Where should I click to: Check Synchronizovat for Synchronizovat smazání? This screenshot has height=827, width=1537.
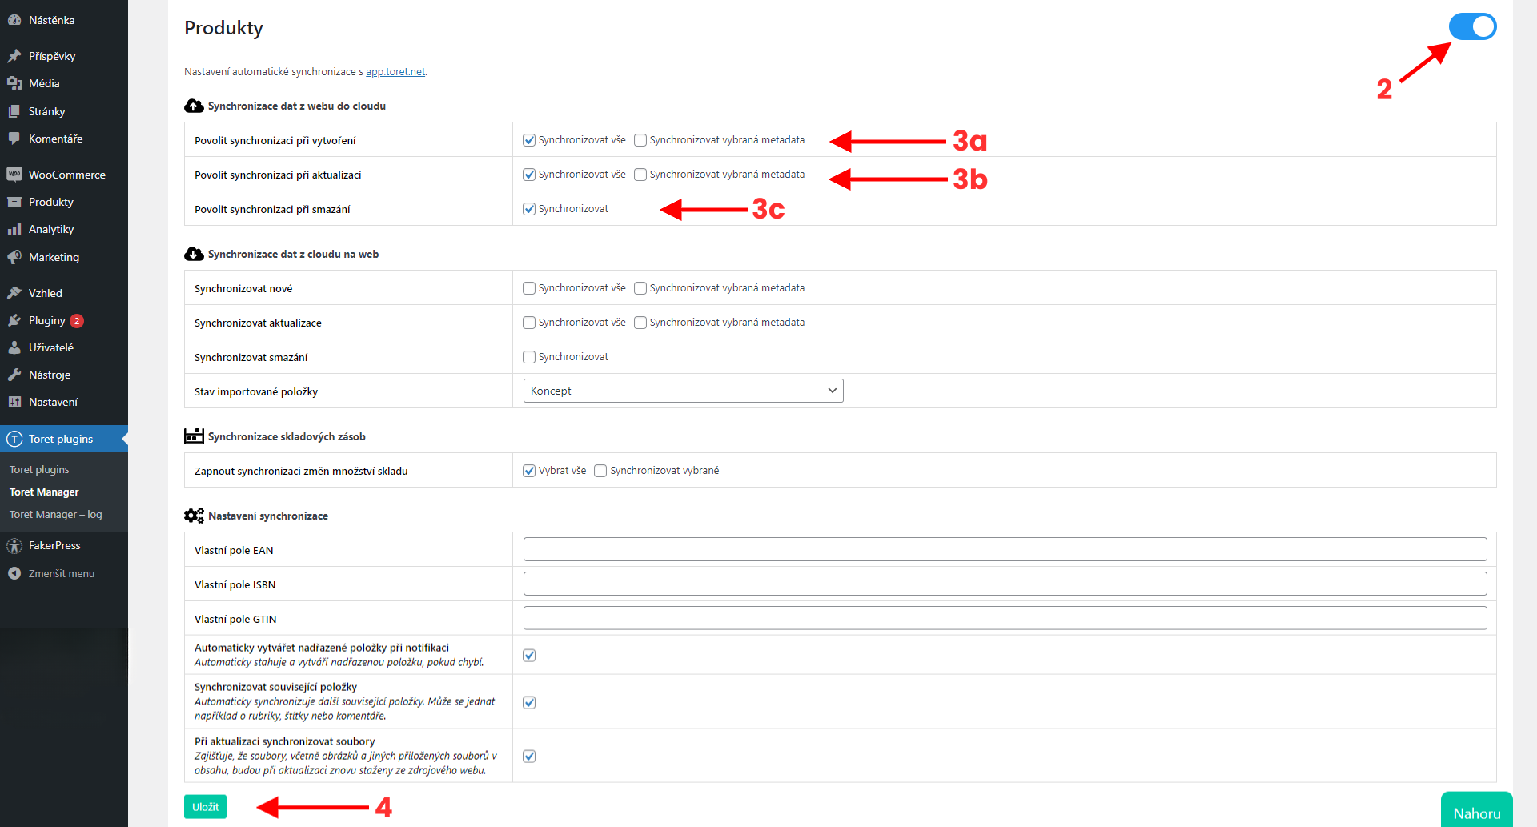(529, 357)
